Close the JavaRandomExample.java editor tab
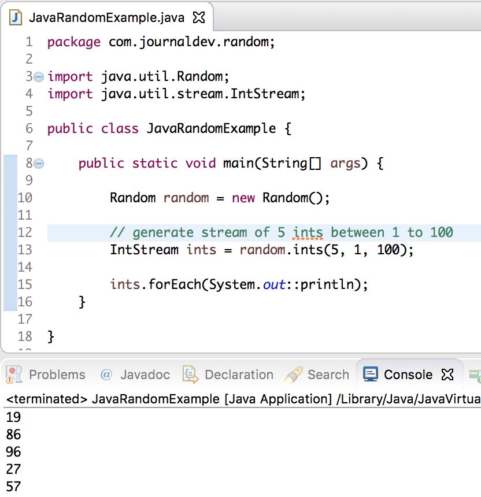 click(x=199, y=17)
